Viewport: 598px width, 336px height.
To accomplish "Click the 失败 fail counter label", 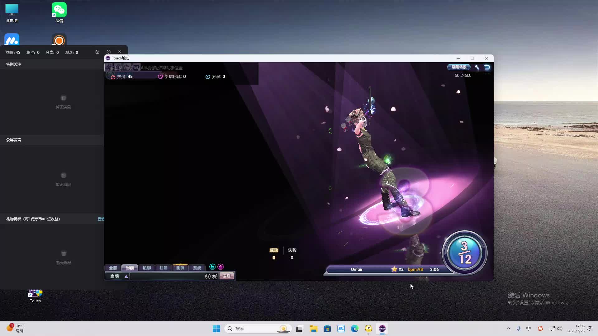I will [x=292, y=250].
